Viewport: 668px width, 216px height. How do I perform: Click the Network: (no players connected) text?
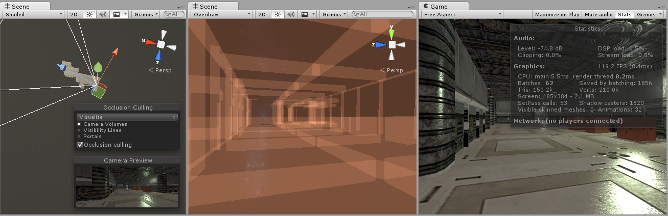(x=568, y=121)
